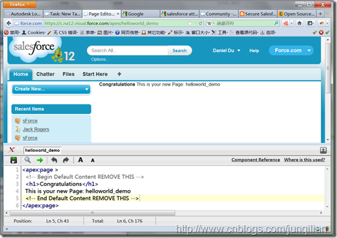Close the Page Editor browser tab
This screenshot has height=238, width=337.
tap(118, 14)
